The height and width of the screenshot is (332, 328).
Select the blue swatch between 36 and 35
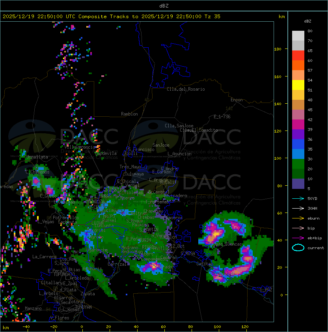[298, 144]
